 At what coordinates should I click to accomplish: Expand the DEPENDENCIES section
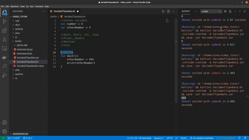(x=20, y=134)
